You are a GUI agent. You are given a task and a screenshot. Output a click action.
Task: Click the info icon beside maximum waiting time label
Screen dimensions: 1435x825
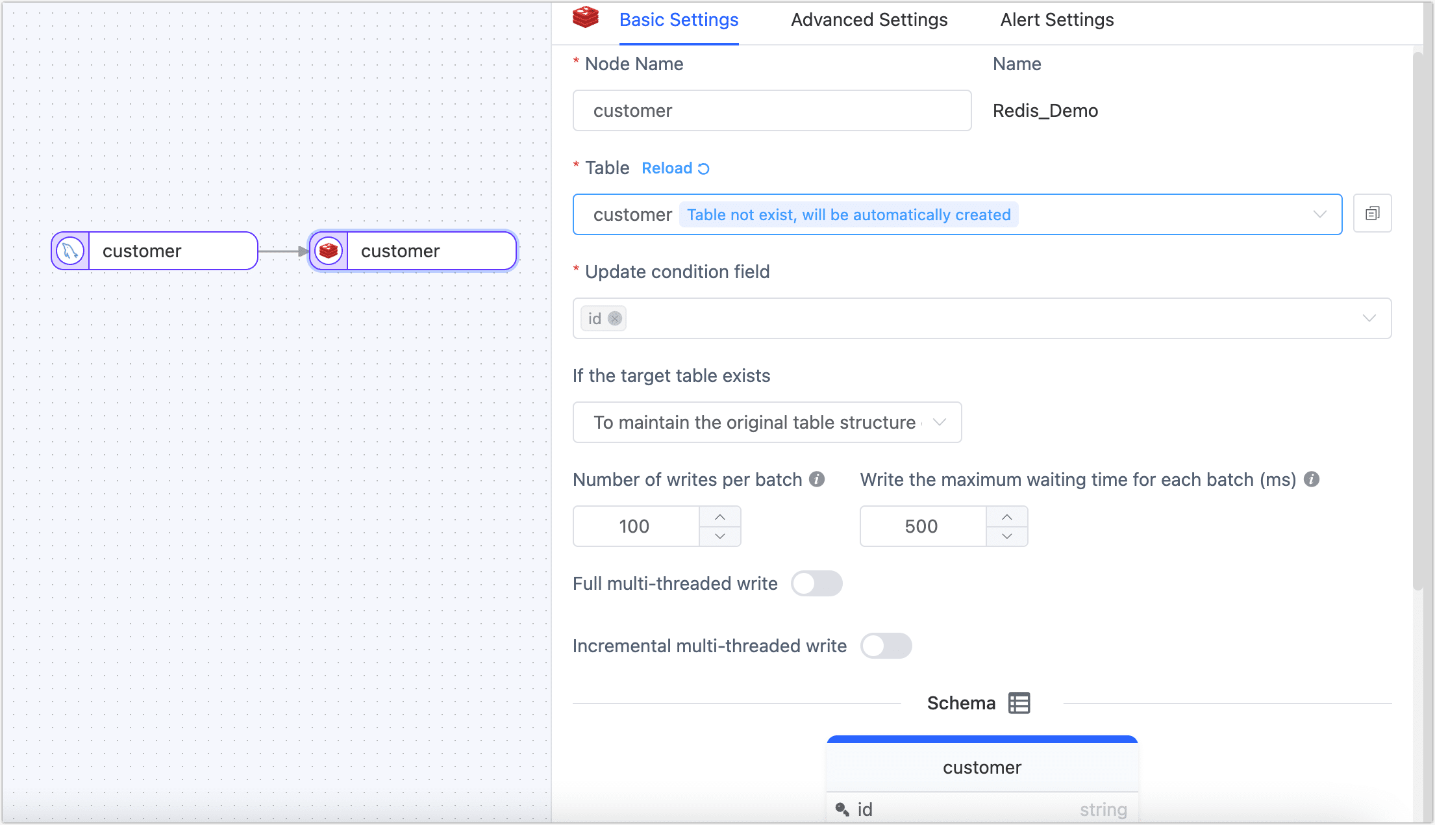1312,479
